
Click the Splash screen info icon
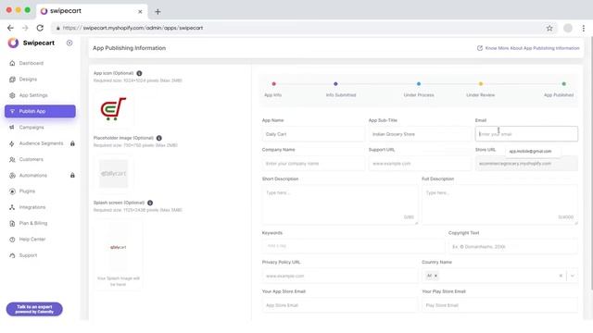[150, 203]
